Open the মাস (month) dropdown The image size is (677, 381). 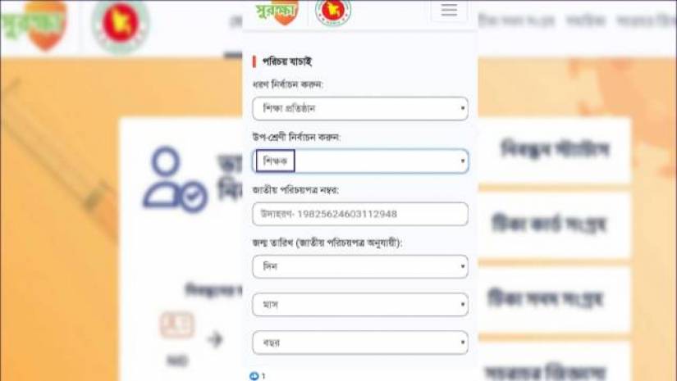pyautogui.click(x=360, y=305)
